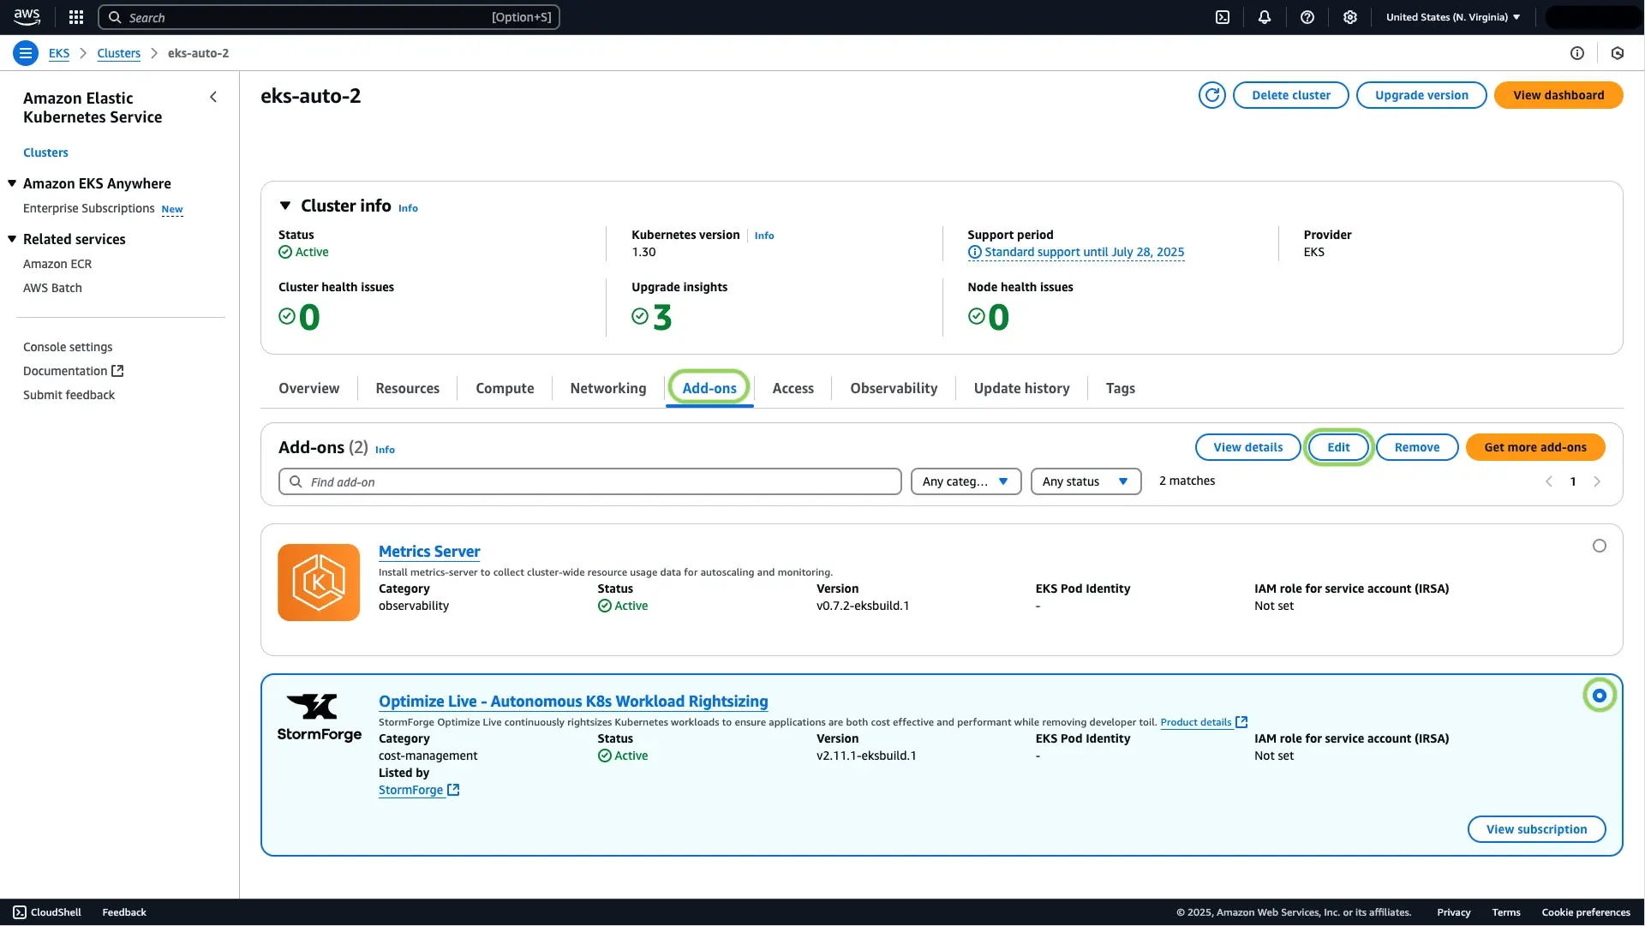
Task: Open the help question mark icon
Action: click(1307, 17)
